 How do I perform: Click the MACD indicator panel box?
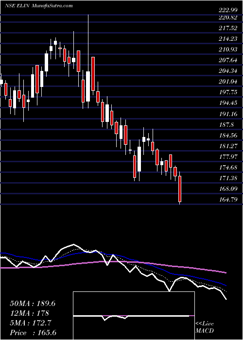point(134,316)
